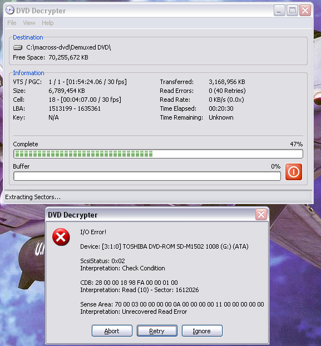Viewport: 321px width, 346px height.
Task: Click the DVD disc icon in title bar
Action: [10, 10]
